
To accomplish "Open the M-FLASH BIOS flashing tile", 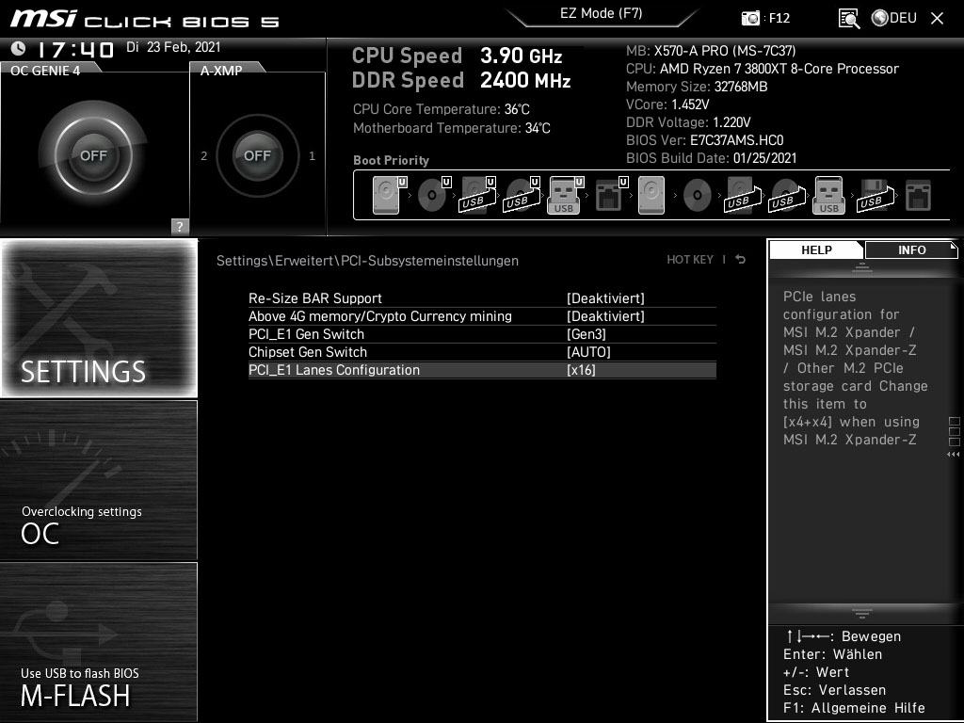I will click(x=99, y=642).
